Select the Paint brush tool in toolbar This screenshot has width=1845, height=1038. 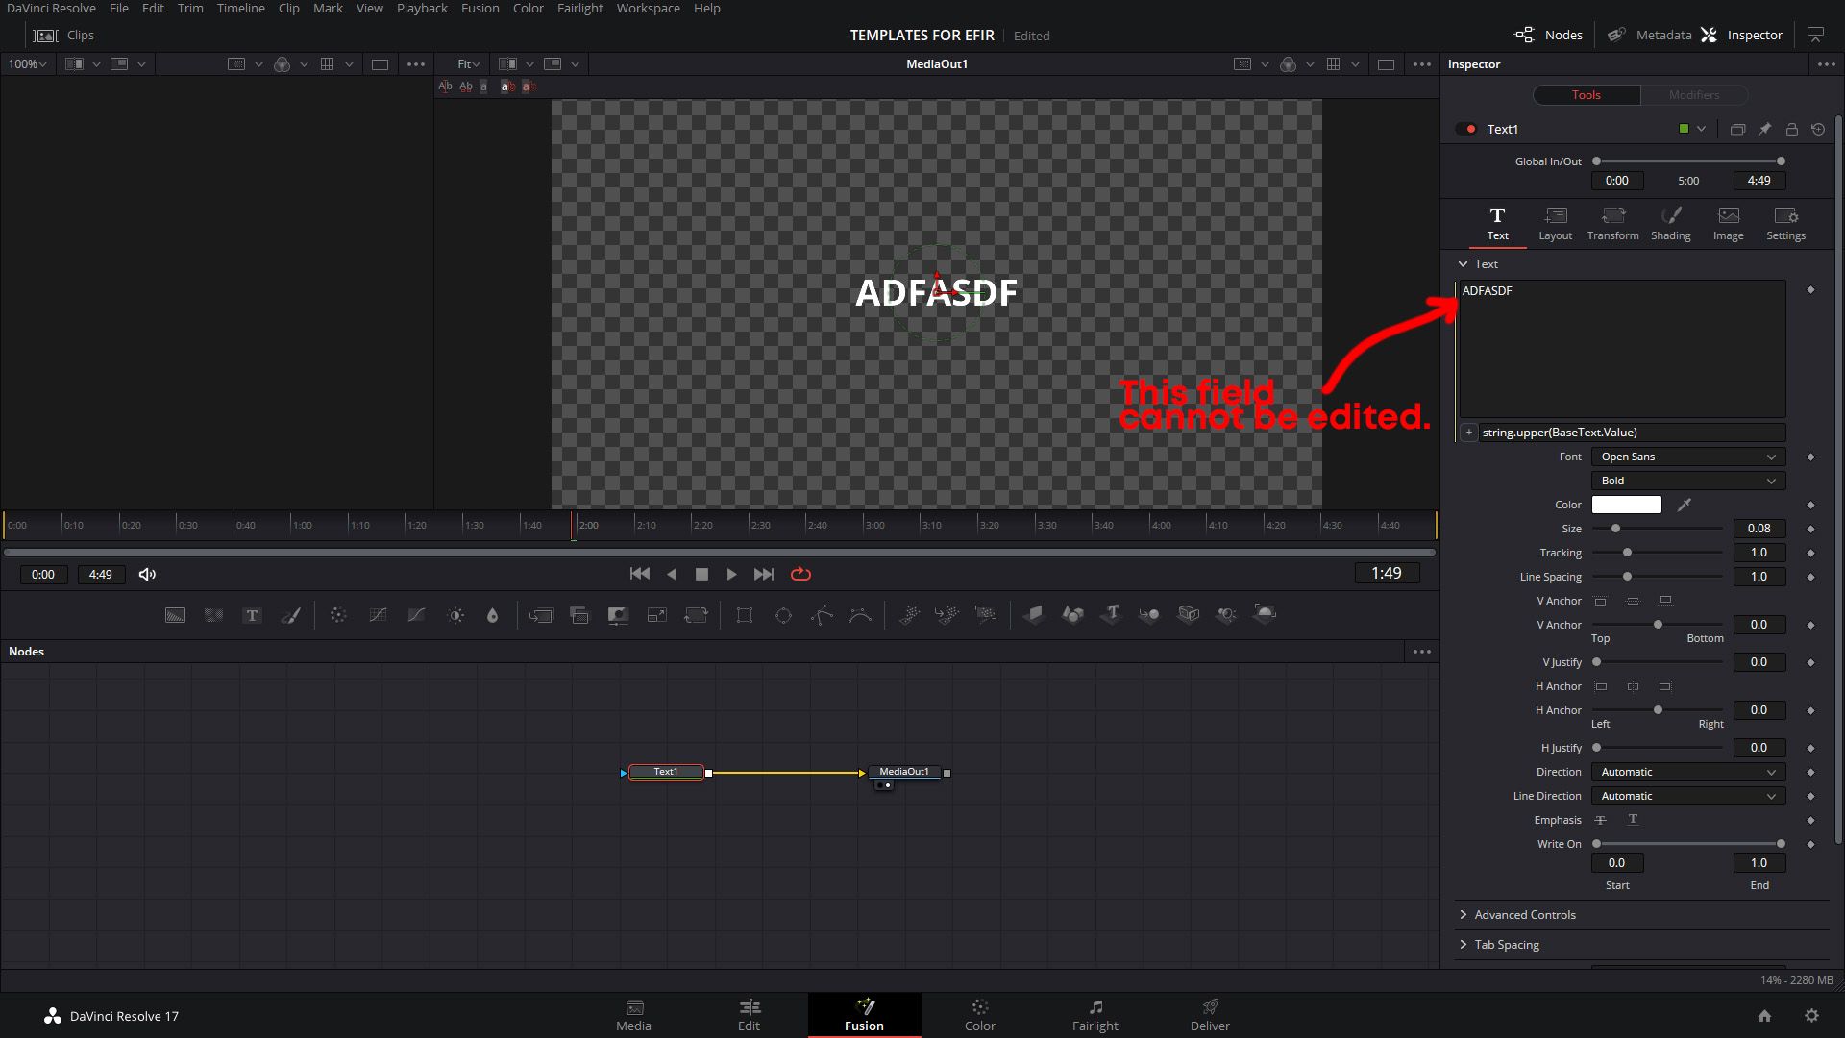click(290, 615)
